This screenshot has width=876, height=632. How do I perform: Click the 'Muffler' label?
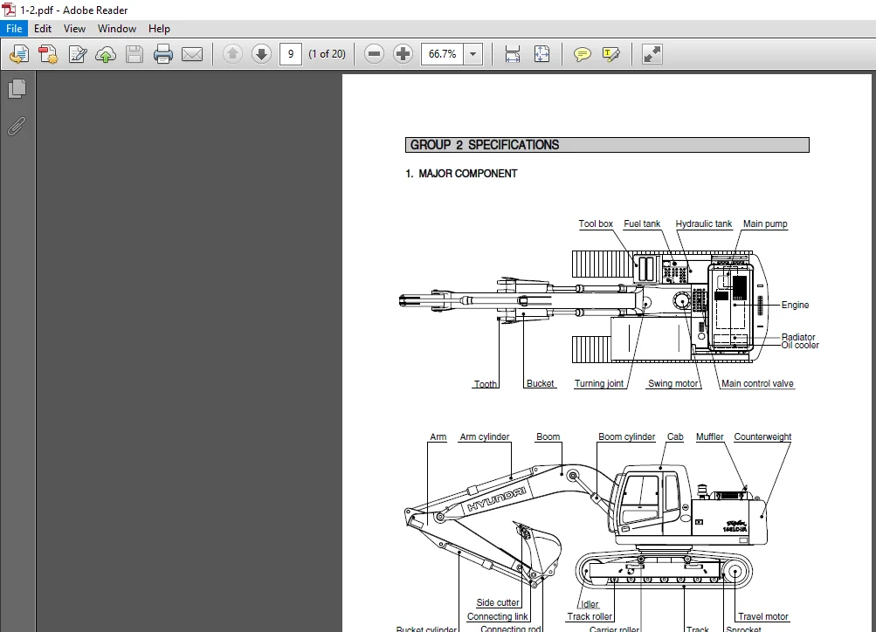coord(709,436)
